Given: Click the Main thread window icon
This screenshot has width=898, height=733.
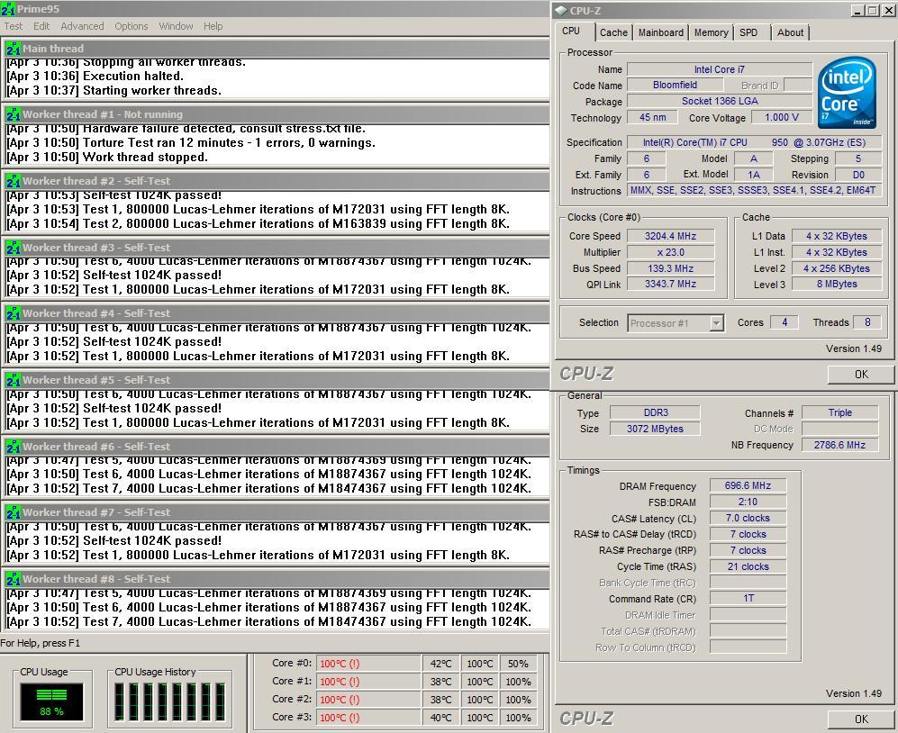Looking at the screenshot, I should click(14, 49).
